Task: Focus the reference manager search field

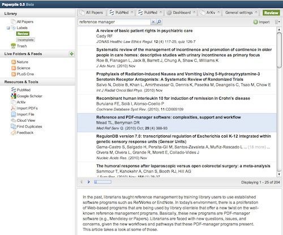Action: click(x=114, y=22)
